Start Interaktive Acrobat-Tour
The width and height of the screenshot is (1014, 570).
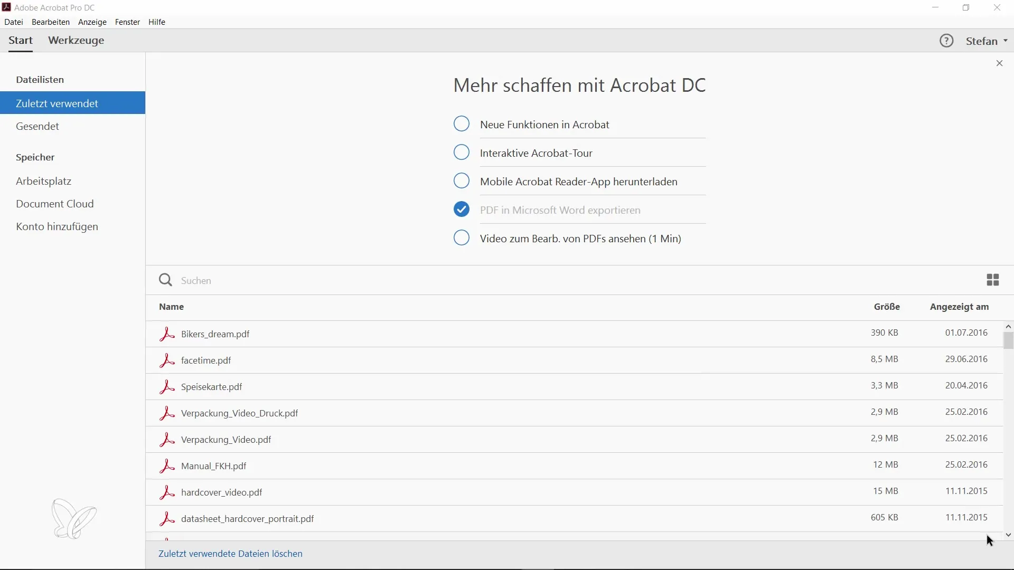(x=536, y=153)
